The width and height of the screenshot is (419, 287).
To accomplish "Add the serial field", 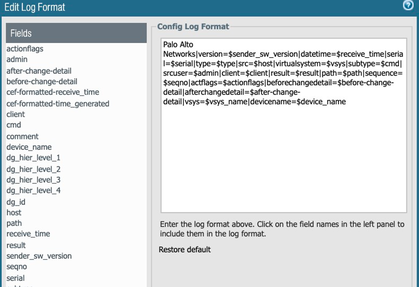I will (x=15, y=278).
